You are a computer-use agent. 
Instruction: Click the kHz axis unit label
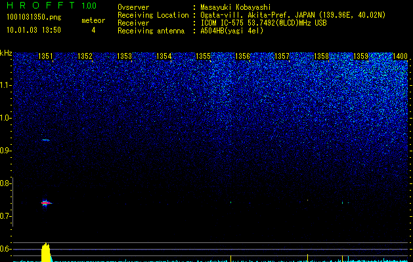6,53
